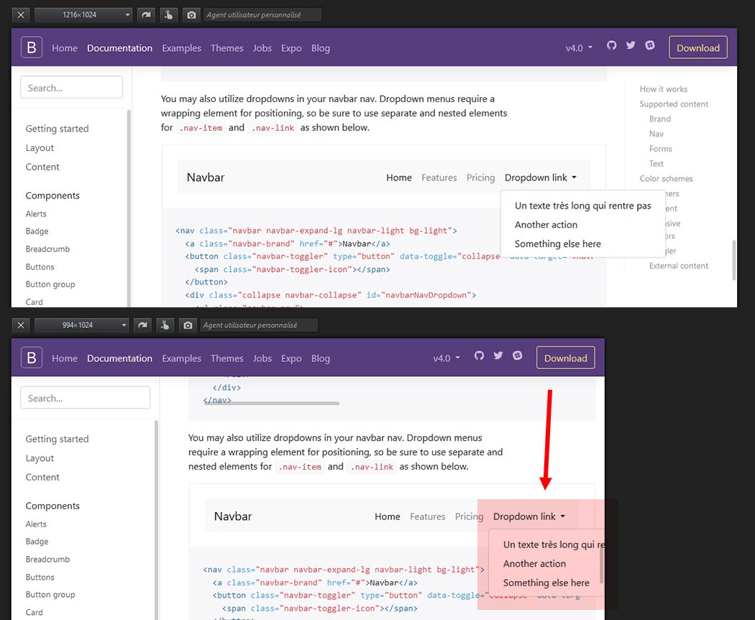The height and width of the screenshot is (620, 755).
Task: Toggle touch simulation in the 994×1024 toolbar
Action: 165,325
